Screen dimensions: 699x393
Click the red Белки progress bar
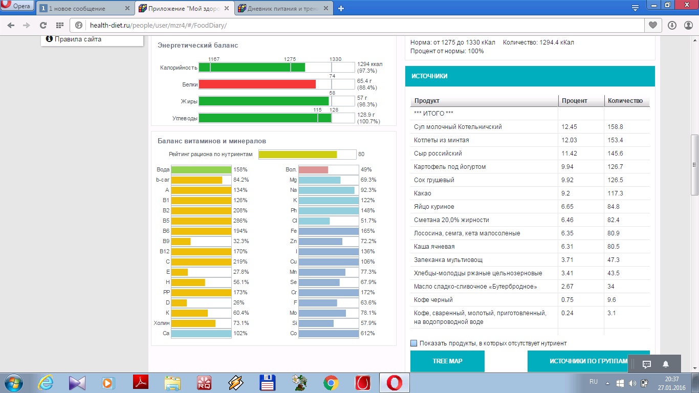(257, 84)
